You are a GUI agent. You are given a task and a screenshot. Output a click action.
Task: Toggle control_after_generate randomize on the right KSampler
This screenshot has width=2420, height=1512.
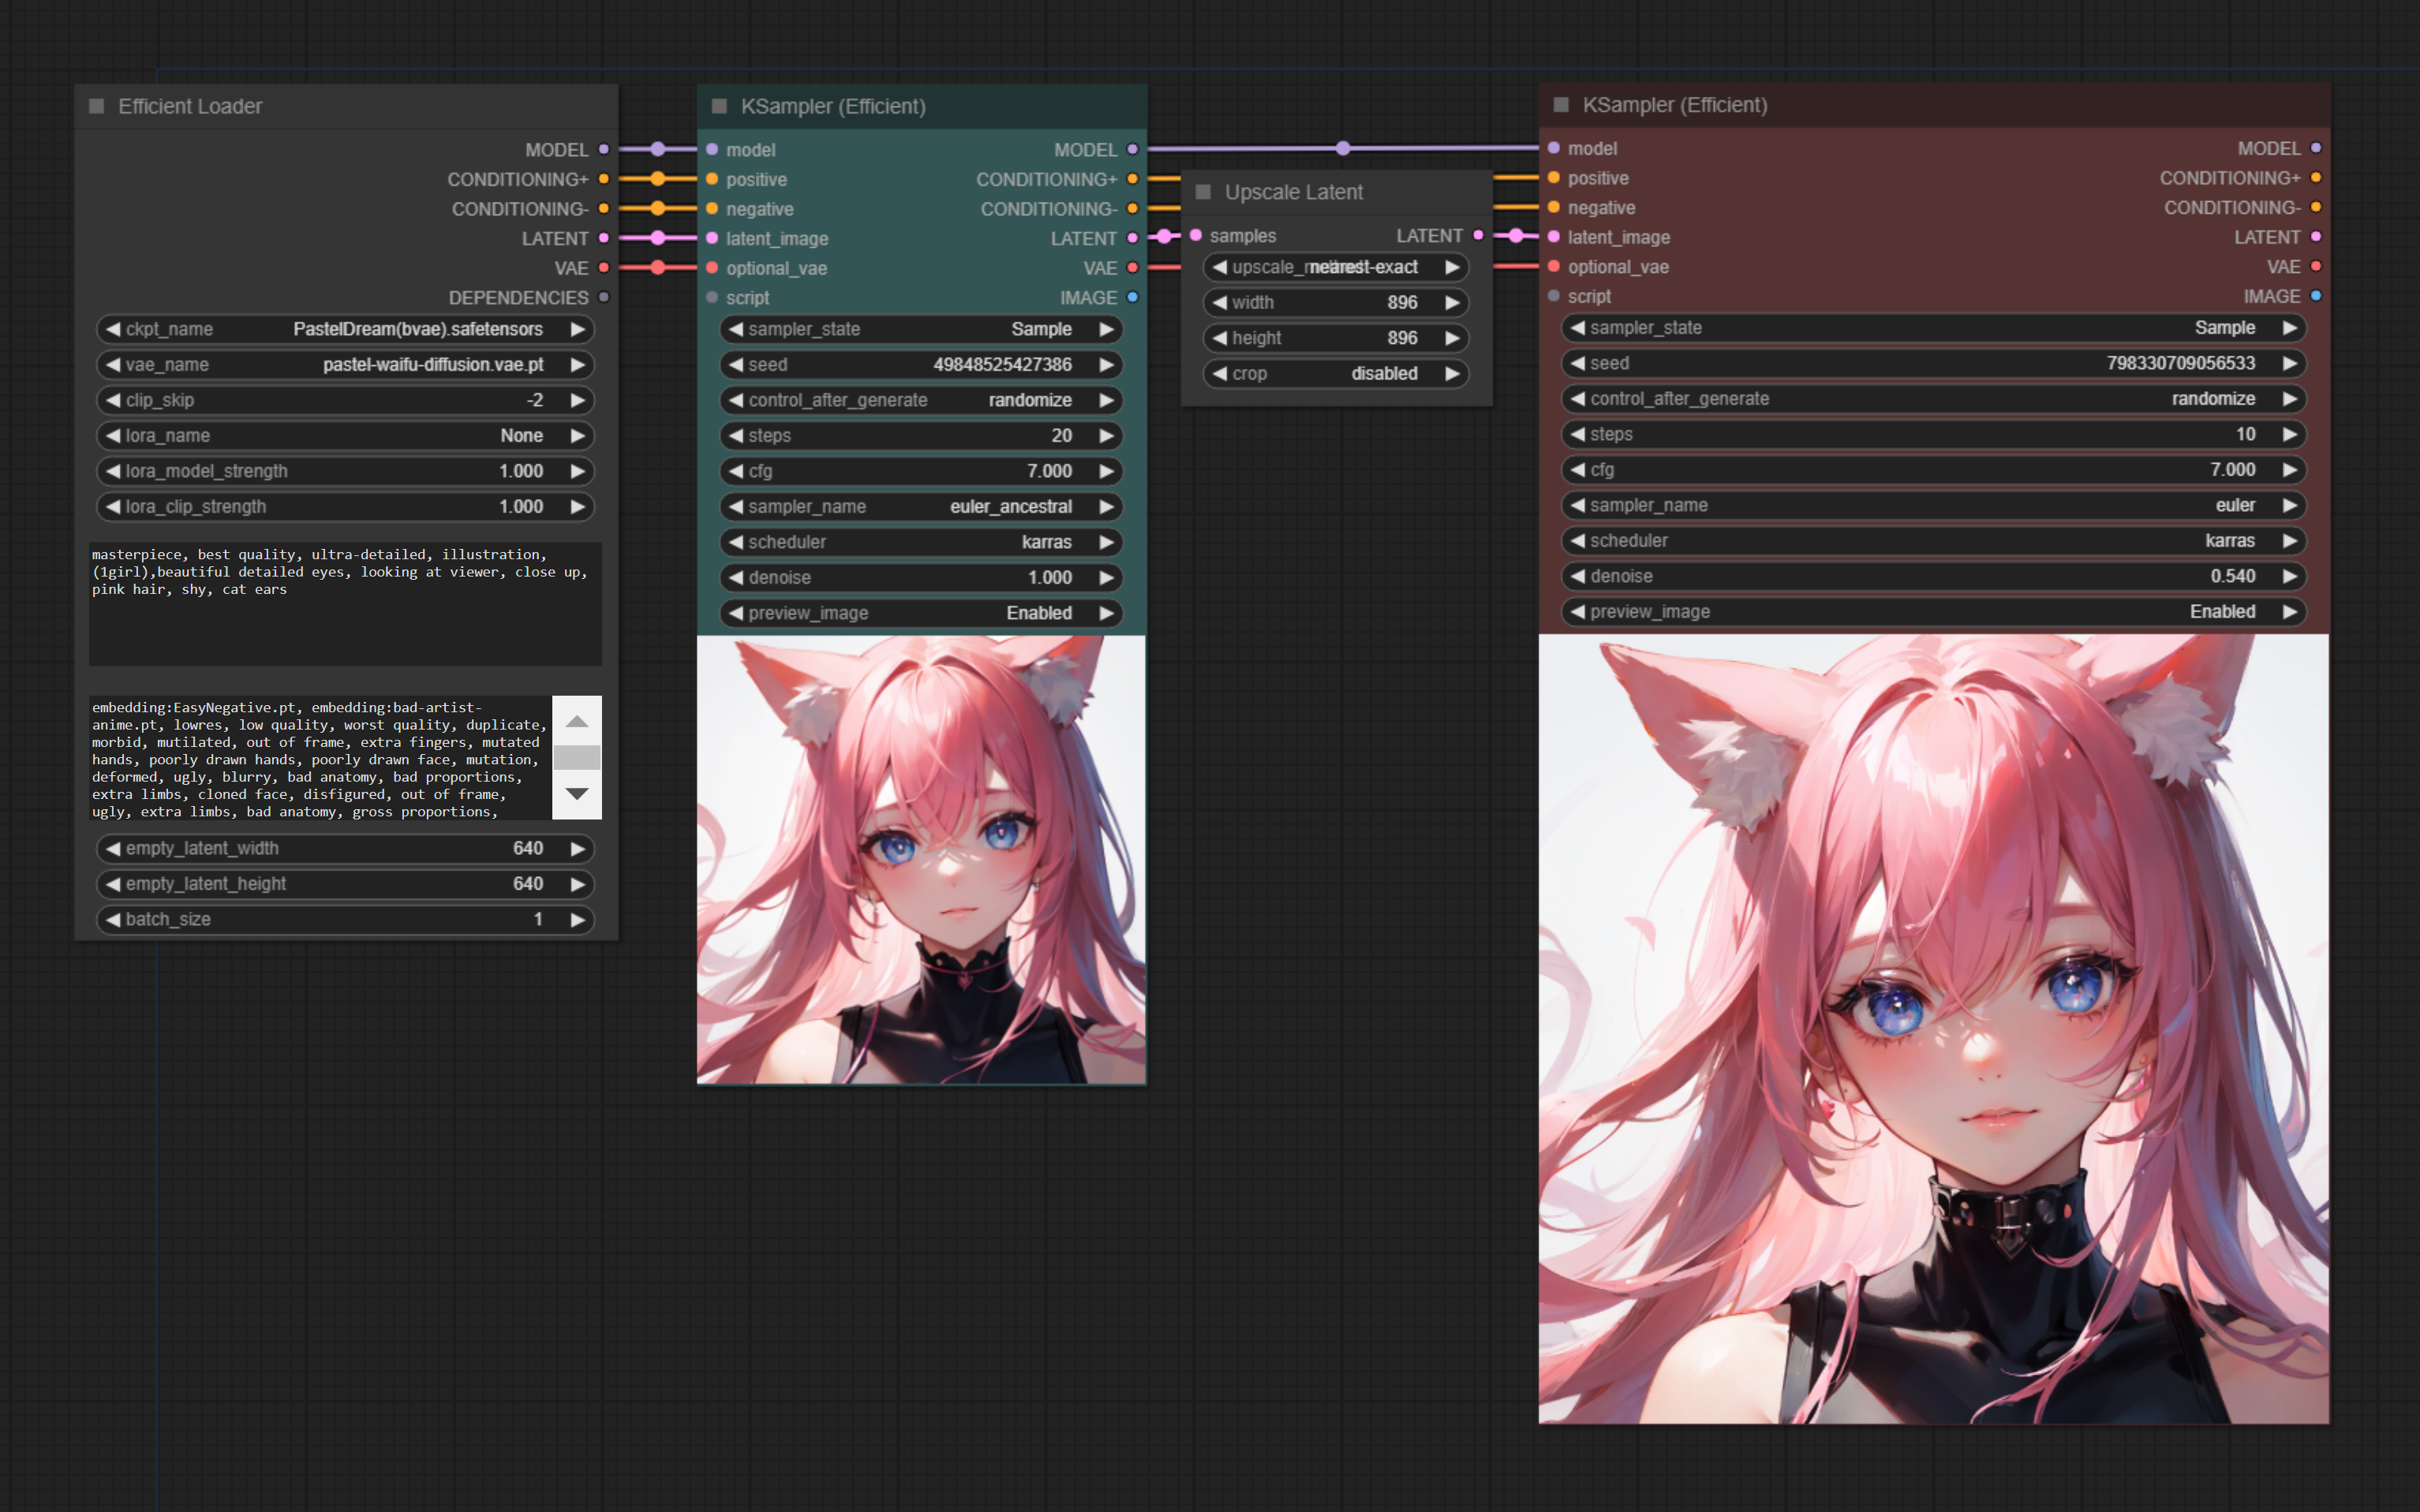1933,398
